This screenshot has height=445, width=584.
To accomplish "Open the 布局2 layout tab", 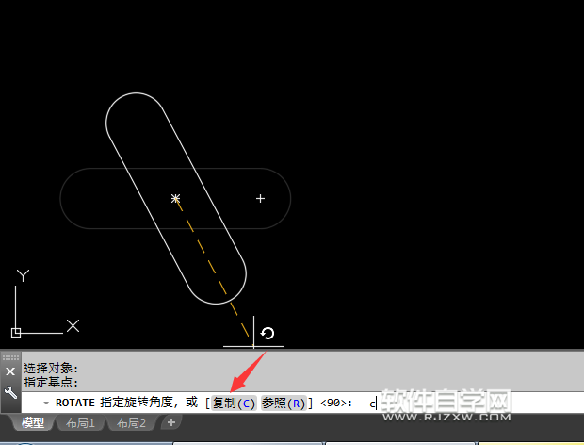I will point(131,422).
